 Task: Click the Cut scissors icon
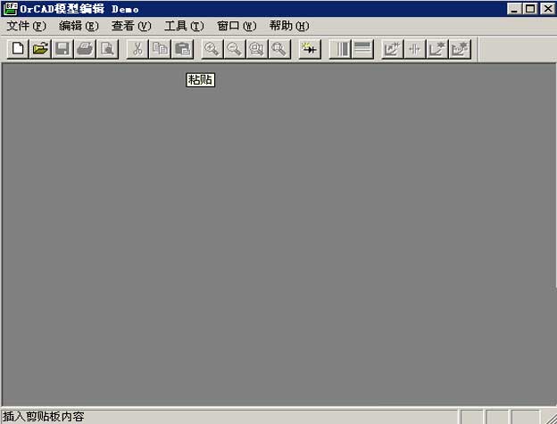[137, 49]
